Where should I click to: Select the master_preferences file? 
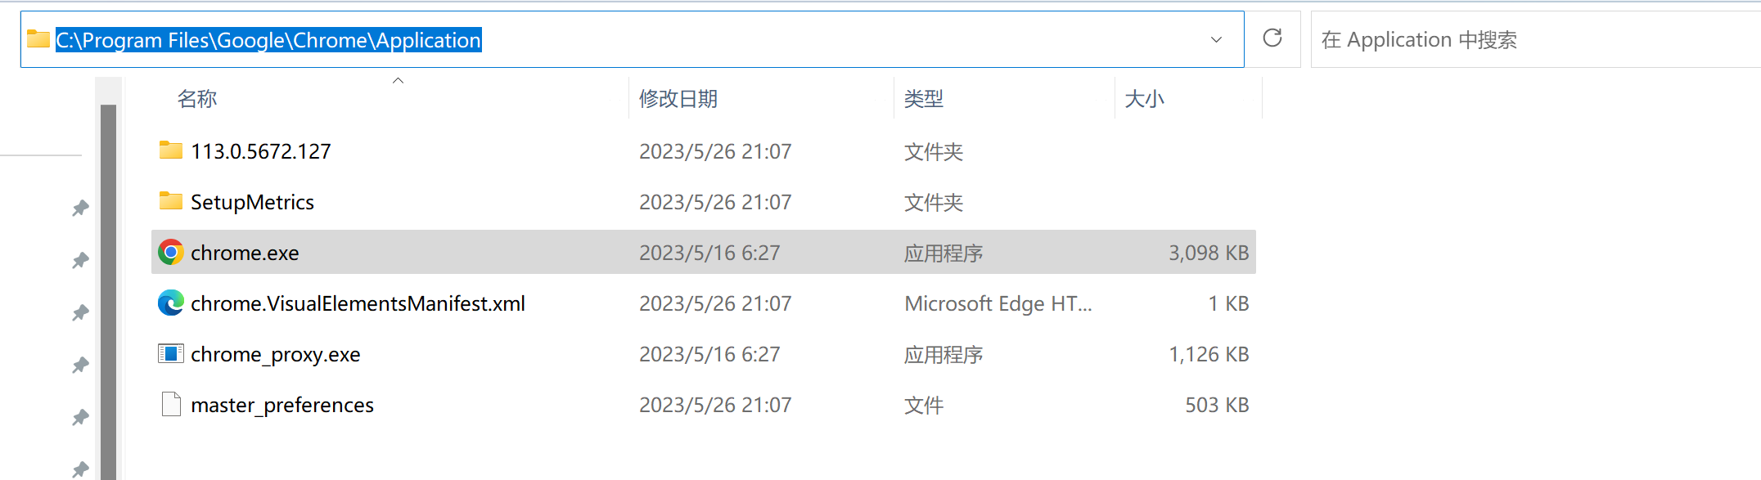[282, 404]
